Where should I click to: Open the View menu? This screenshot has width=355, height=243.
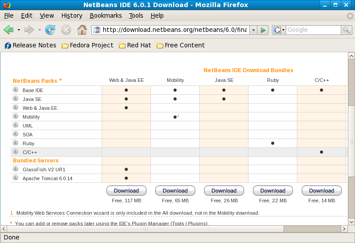(47, 15)
